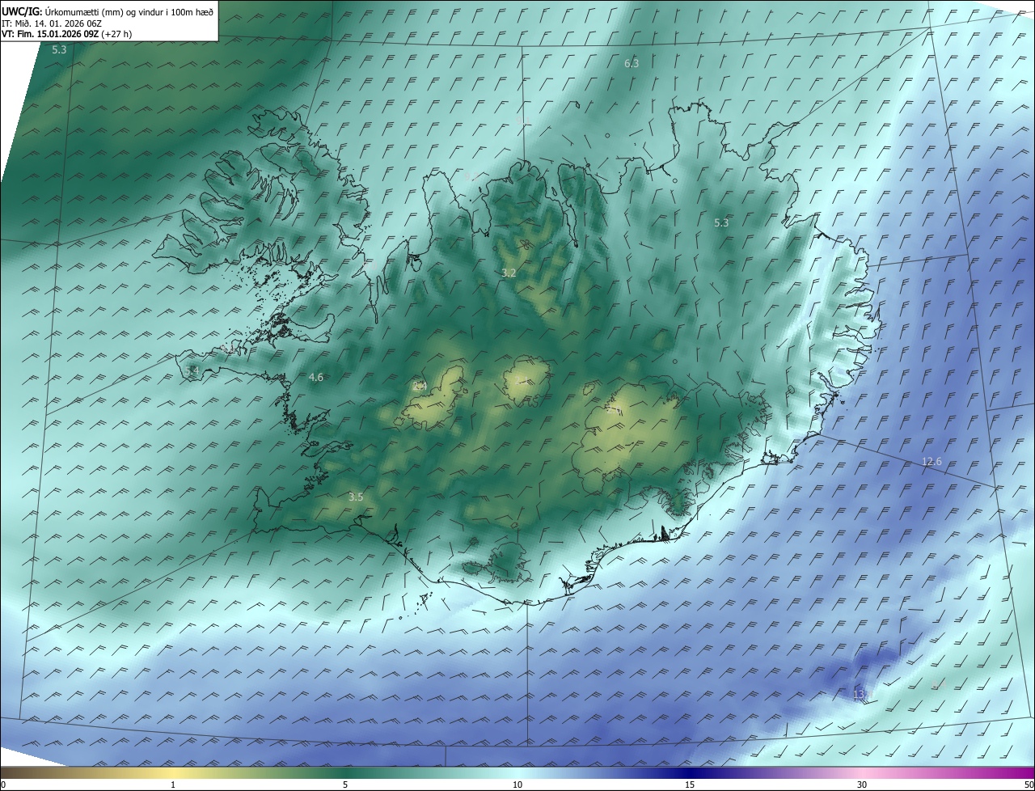Image resolution: width=1035 pixels, height=791 pixels.
Task: Click the 5.3 label in northeast Iceland
Action: pyautogui.click(x=721, y=222)
